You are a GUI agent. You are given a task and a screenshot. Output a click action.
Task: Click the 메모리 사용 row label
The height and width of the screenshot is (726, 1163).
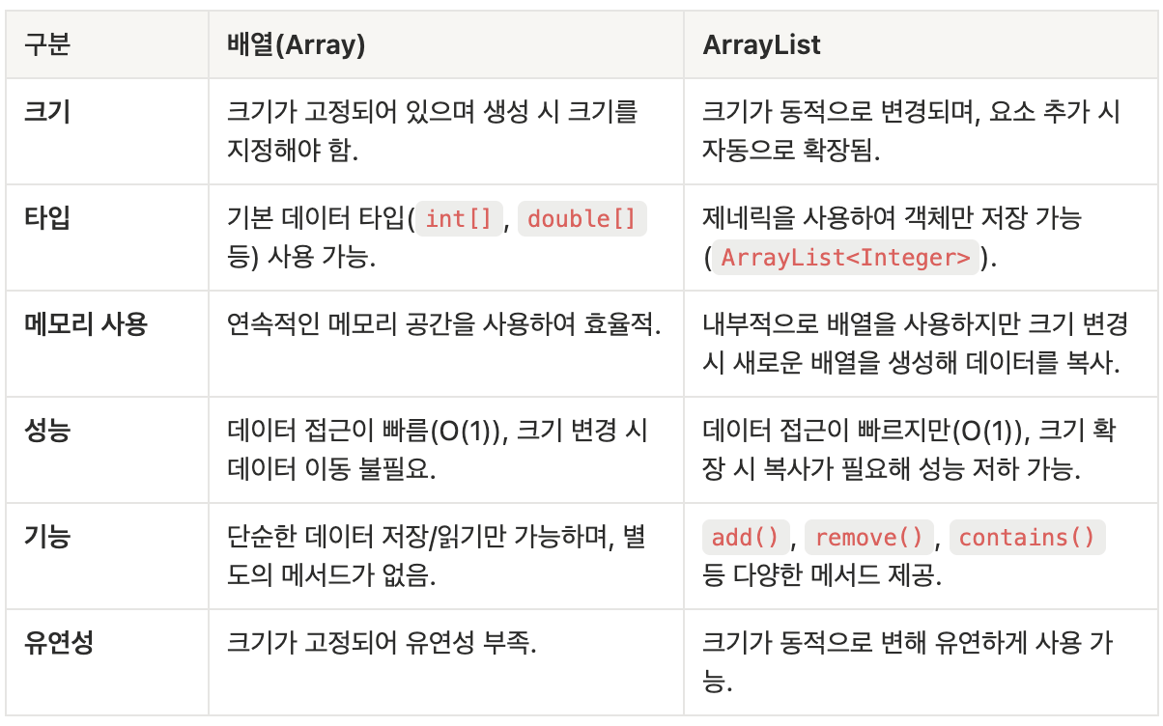tap(85, 323)
